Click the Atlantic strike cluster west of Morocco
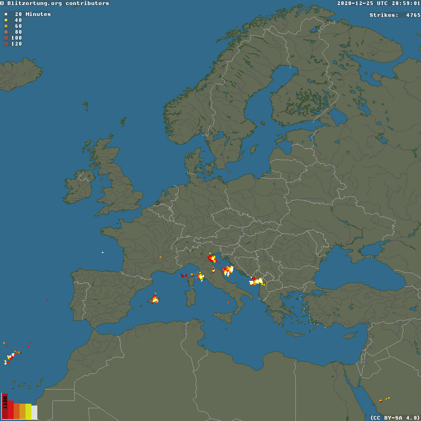This screenshot has width=421, height=421. [11, 357]
